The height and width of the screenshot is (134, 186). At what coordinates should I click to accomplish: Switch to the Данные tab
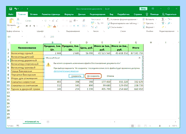click(82, 14)
